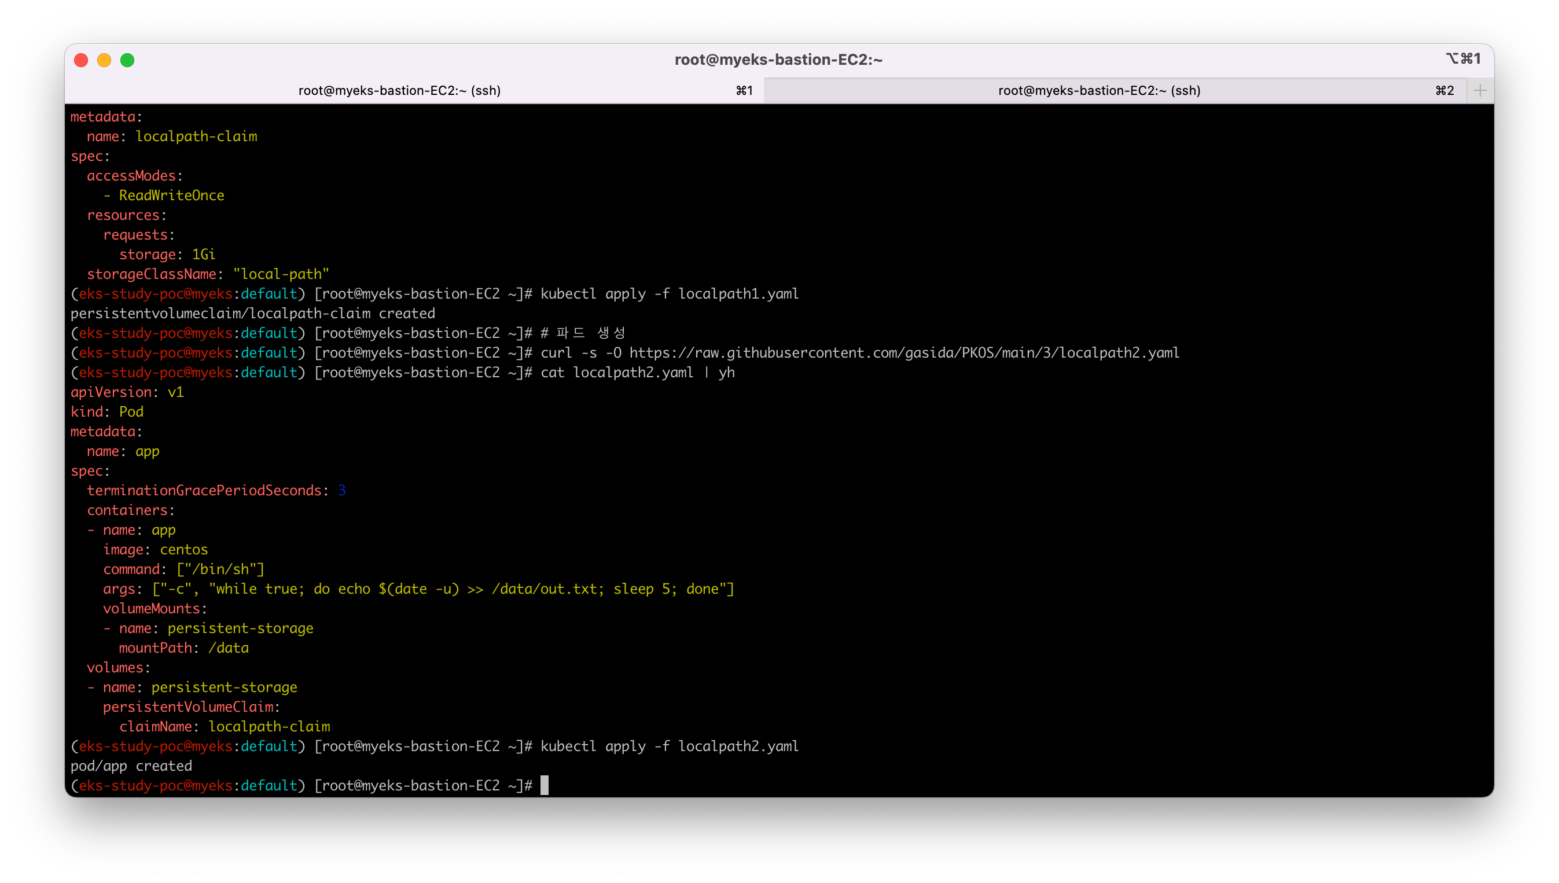
Task: Click the ⌥⌘1 window shortcut indicator
Action: click(1462, 59)
